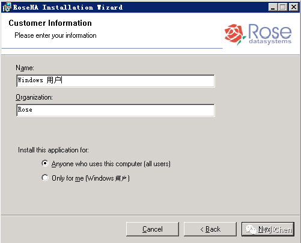The width and height of the screenshot is (301, 243).
Task: Focus the Name text field
Action: [x=115, y=81]
